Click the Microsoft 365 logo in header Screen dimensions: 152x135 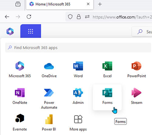coord(10,31)
